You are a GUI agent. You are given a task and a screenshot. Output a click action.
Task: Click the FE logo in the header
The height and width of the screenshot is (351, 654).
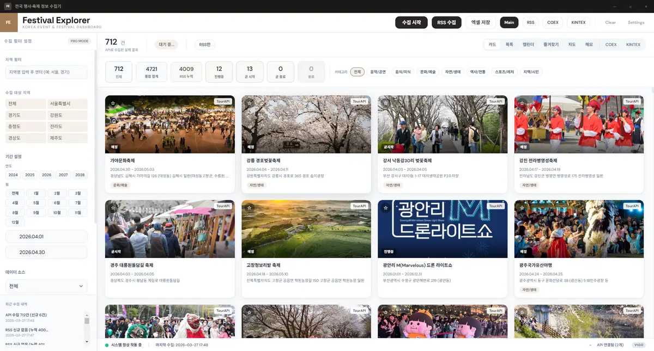pos(9,22)
